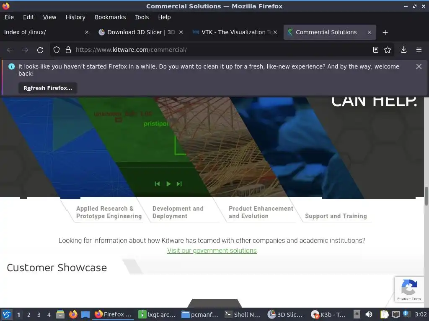Viewport: 429px width, 321px height.
Task: Click the site security padlock icon
Action: [x=68, y=50]
